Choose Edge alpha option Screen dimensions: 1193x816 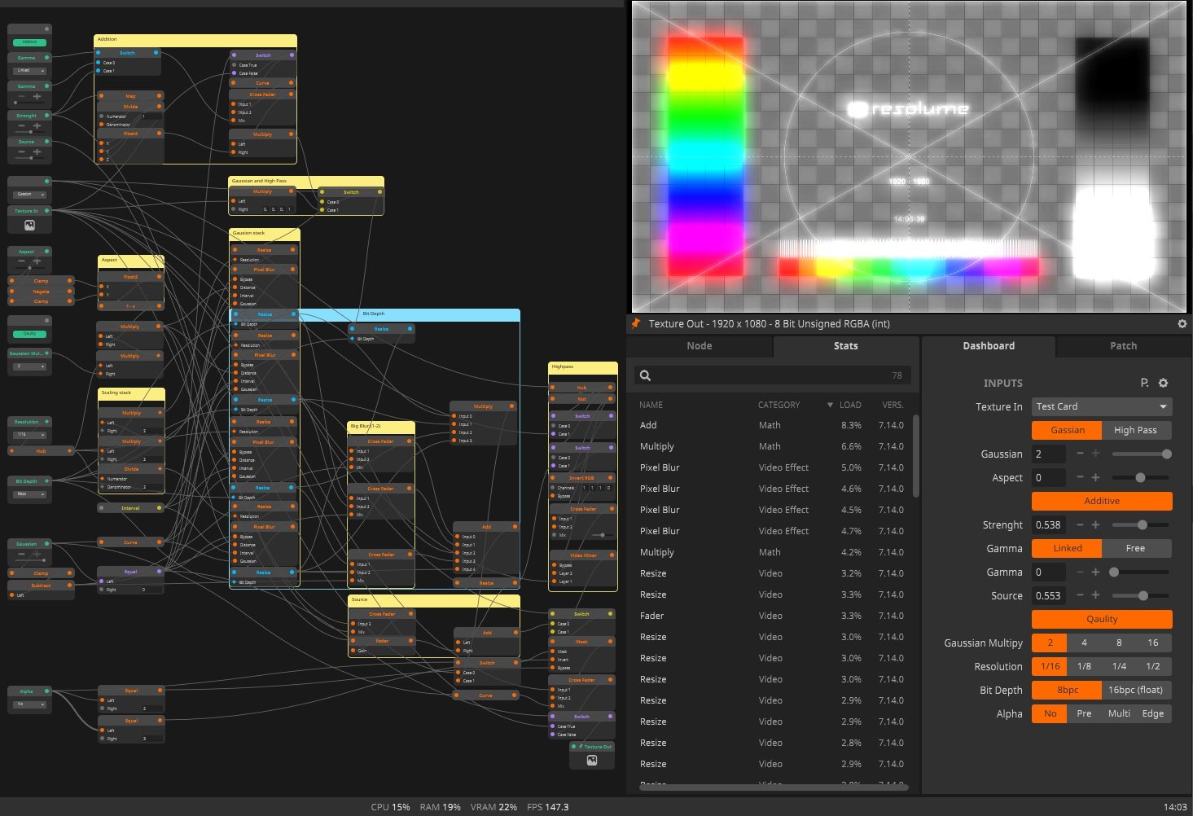[x=1152, y=713]
